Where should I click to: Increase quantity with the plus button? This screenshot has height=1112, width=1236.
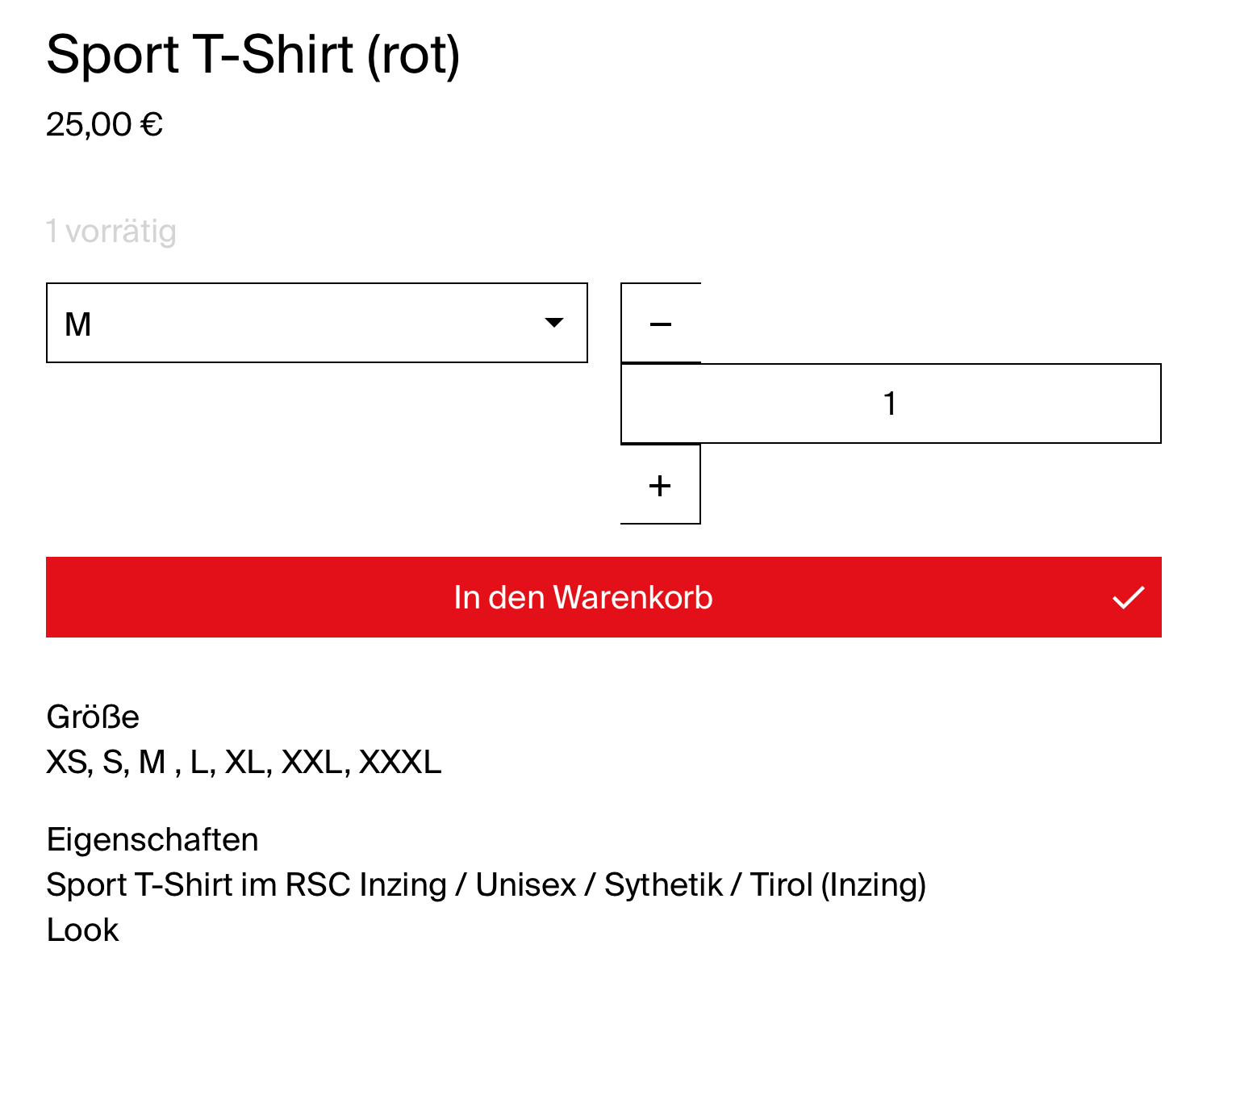[x=660, y=485]
